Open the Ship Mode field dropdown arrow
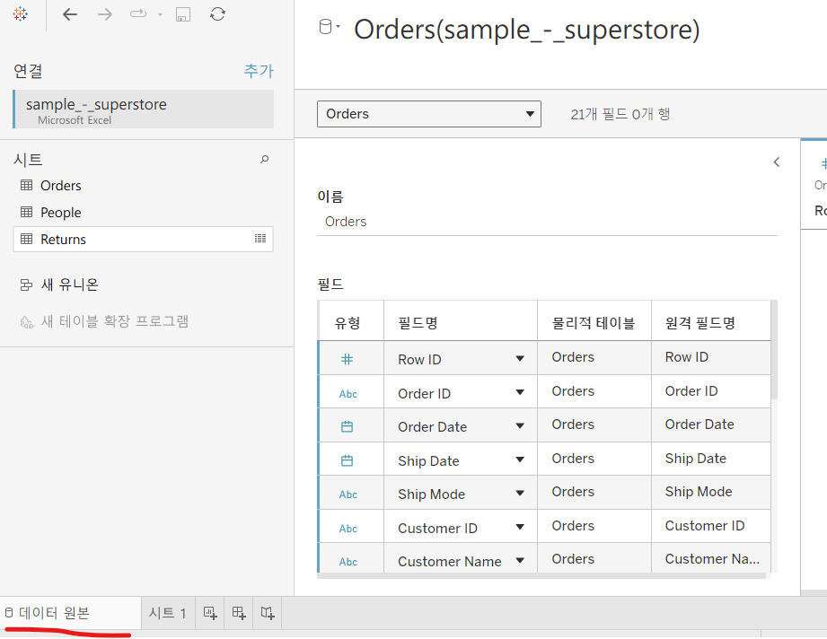The image size is (827, 639). (x=520, y=493)
